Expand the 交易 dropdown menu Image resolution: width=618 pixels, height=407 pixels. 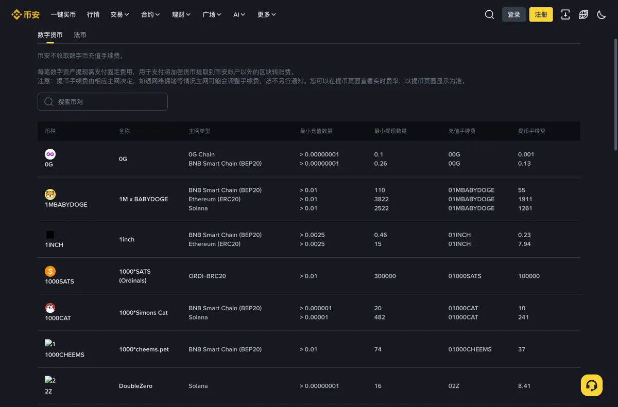[119, 14]
